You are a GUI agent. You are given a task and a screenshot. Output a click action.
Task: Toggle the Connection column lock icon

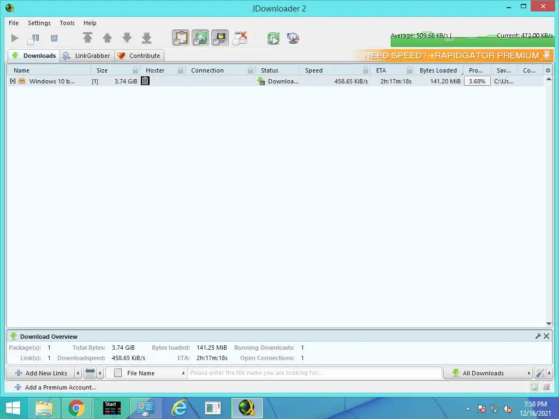[251, 70]
